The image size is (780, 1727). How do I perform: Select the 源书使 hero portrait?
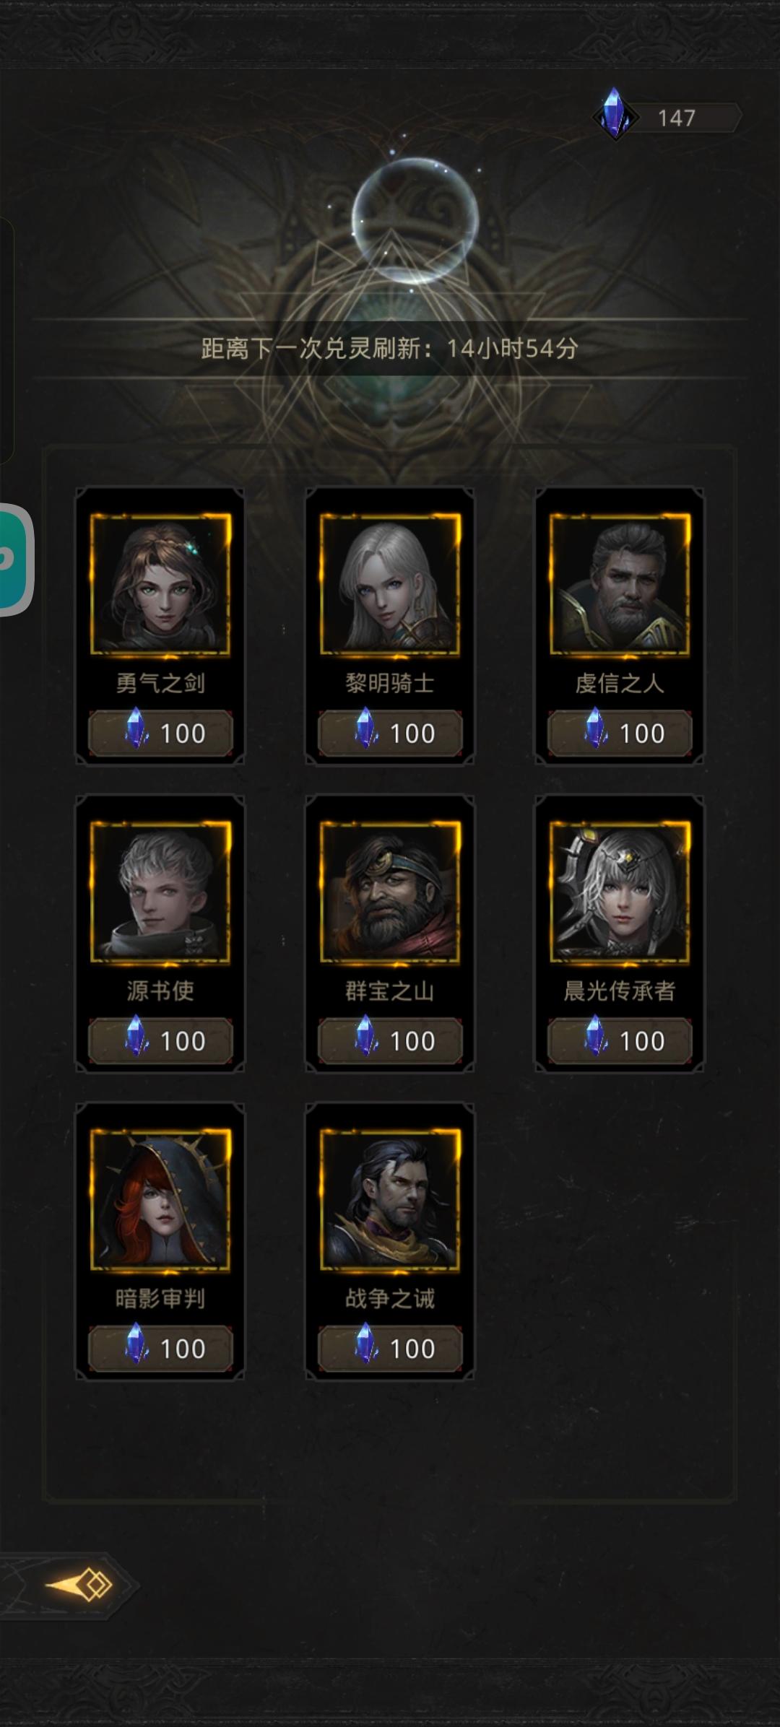(160, 892)
